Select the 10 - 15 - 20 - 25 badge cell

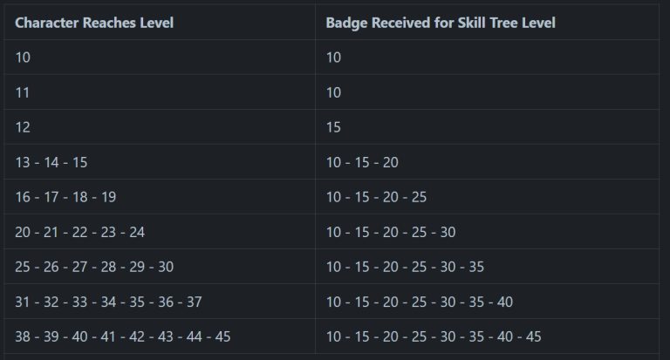pos(487,197)
